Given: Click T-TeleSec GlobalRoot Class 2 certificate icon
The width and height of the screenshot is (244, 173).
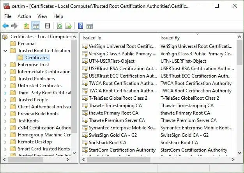Looking at the screenshot, I should coord(85,98).
